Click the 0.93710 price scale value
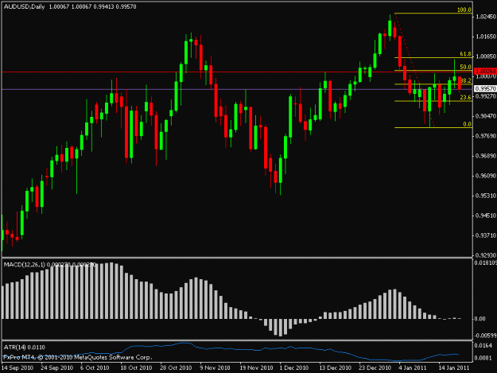497x373 pixels. coord(486,235)
